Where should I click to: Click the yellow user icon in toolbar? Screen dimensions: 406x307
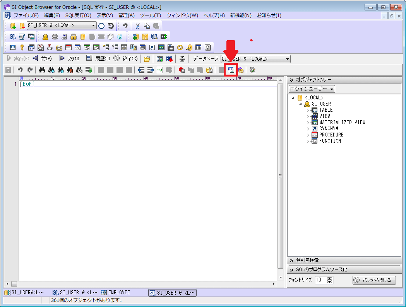click(45, 37)
